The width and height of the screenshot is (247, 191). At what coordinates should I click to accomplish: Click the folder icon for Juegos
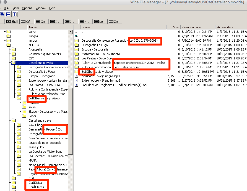9,36
